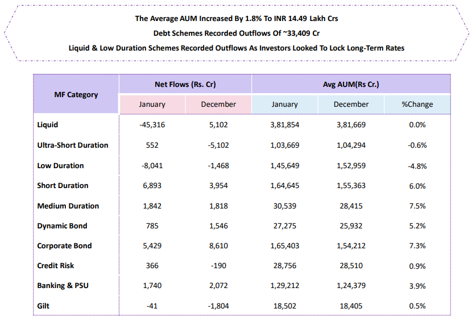Click the 'Corporate Bond' row label

[64, 246]
